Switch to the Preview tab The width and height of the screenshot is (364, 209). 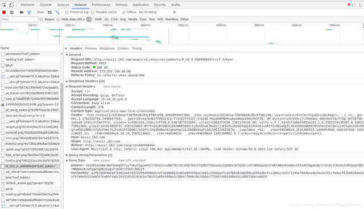point(91,48)
